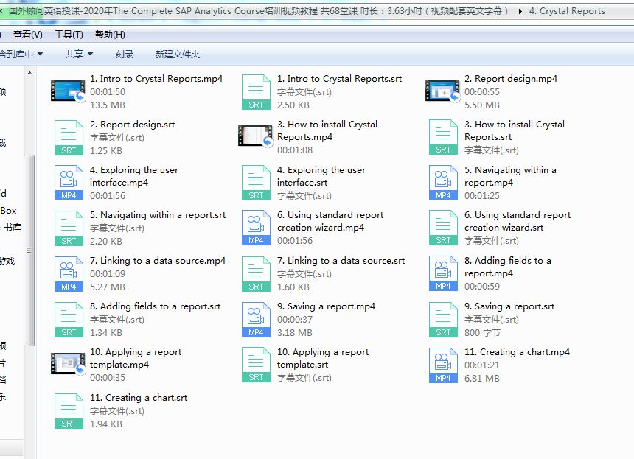Select SRT icon of 10. Applying a report template.srt
Screen dimensions: 634x459
pos(256,365)
